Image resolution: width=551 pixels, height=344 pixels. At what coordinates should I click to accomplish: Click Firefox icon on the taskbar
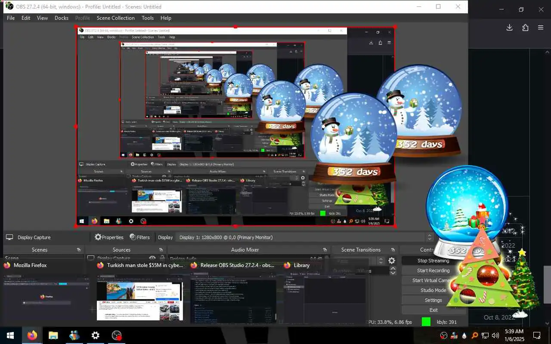pyautogui.click(x=32, y=335)
